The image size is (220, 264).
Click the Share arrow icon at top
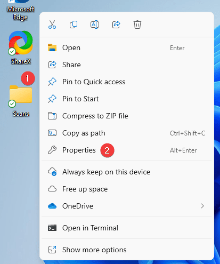pos(116,25)
